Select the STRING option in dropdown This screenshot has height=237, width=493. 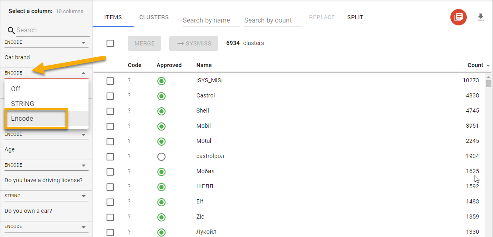23,104
